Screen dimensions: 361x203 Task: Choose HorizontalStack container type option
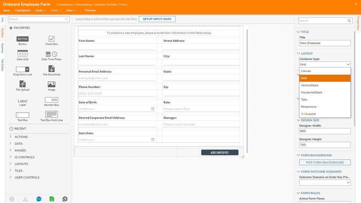click(325, 92)
